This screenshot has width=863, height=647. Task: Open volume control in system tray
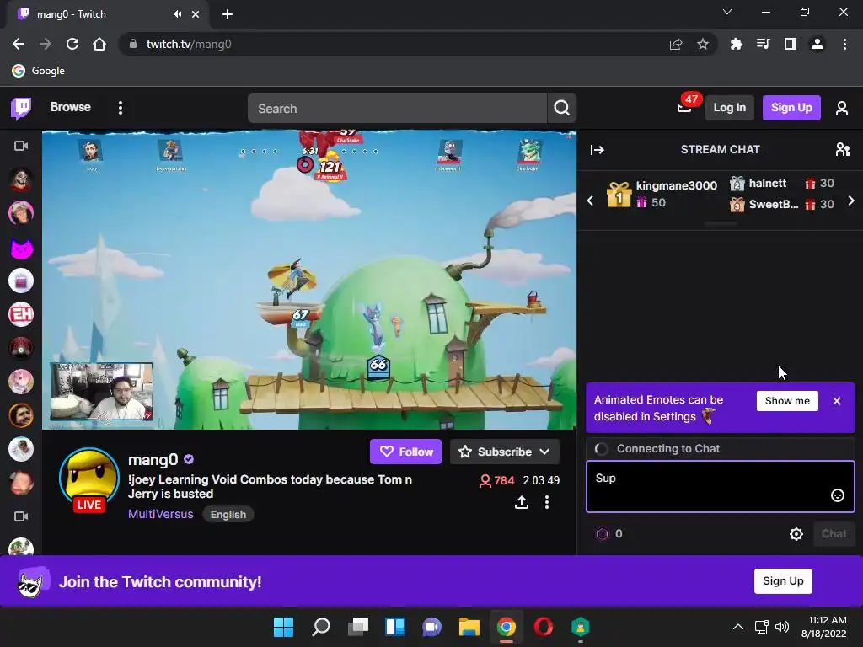point(781,627)
